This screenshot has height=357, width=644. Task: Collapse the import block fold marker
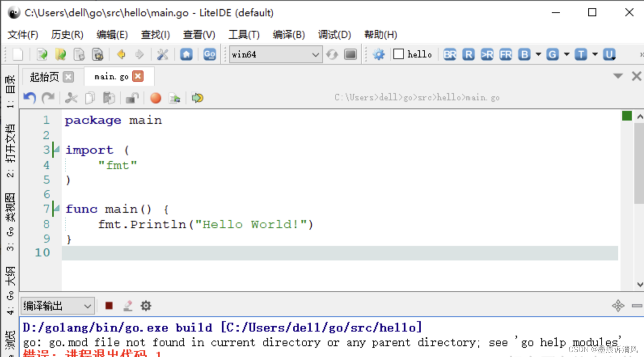[57, 150]
